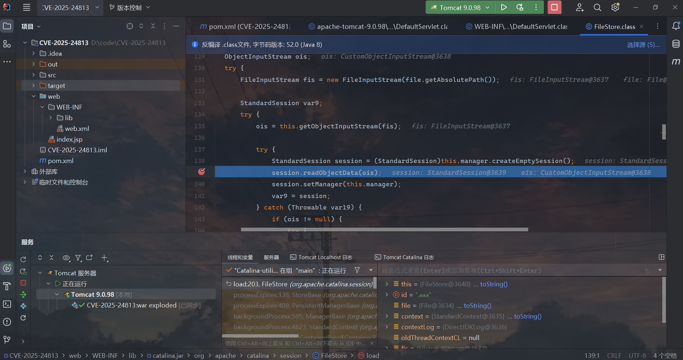Expand the external libraries node

coord(25,171)
